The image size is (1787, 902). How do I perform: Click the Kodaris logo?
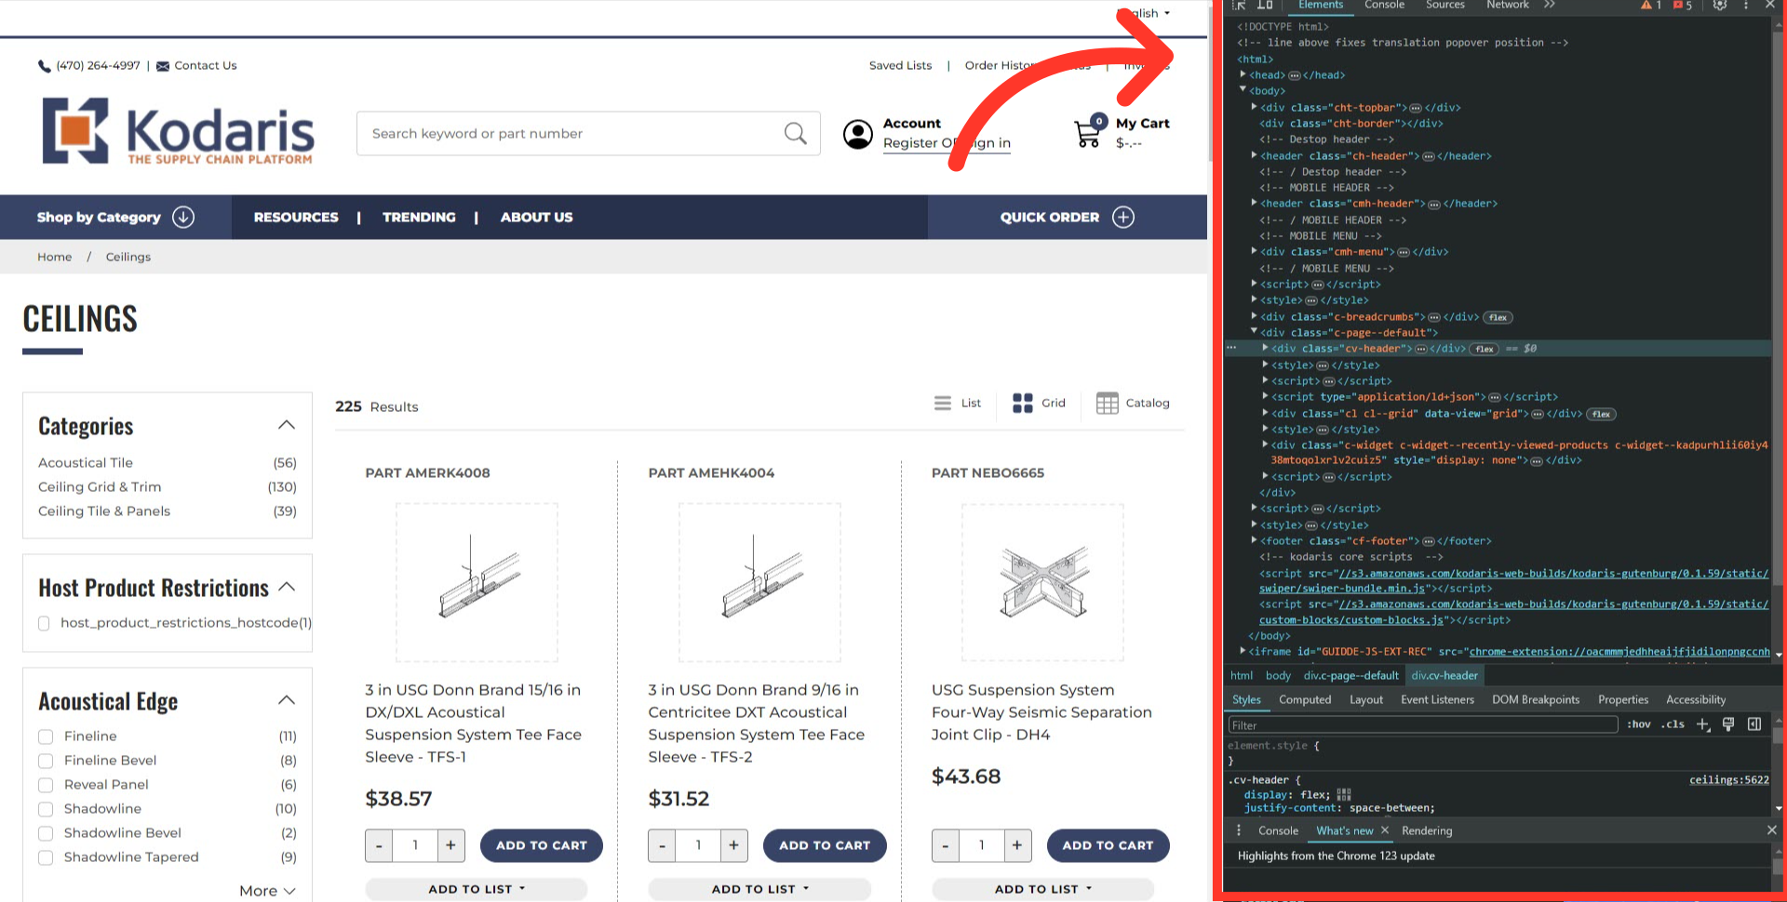point(178,131)
